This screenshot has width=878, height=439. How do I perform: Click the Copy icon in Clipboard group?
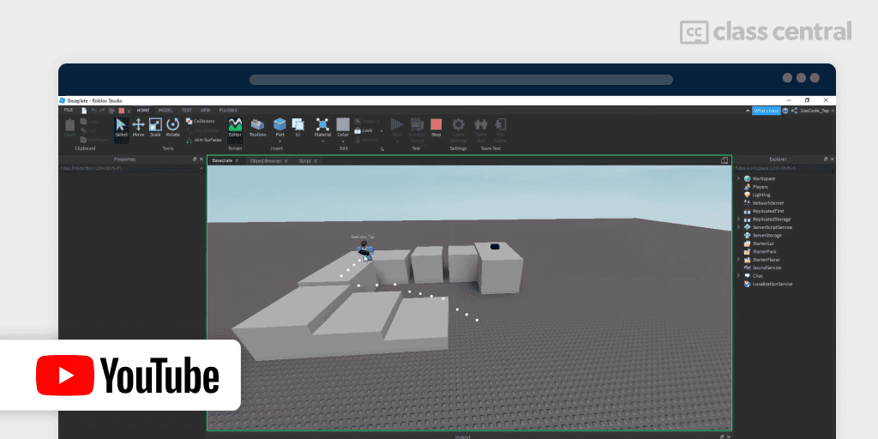tap(83, 121)
